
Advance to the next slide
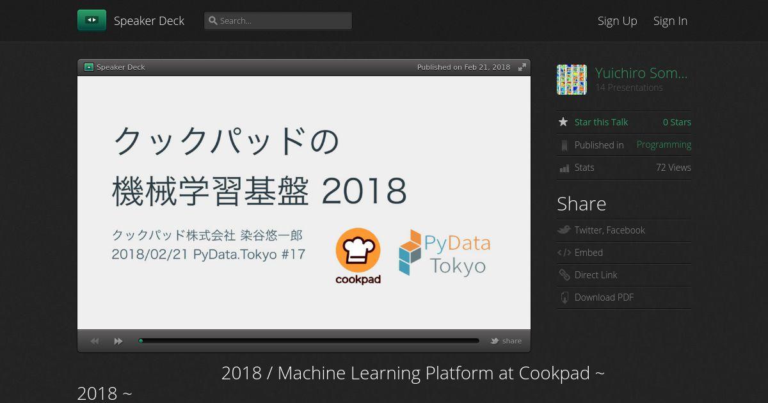coord(118,341)
